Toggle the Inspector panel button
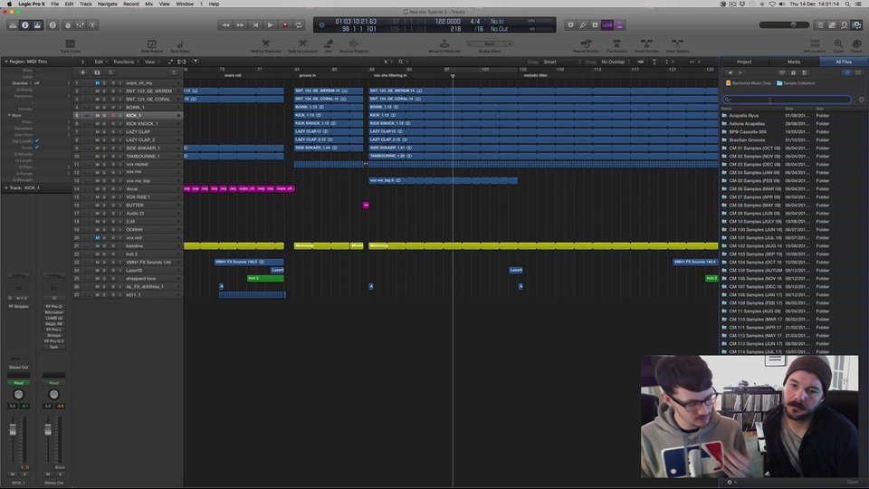The width and height of the screenshot is (869, 489). [x=25, y=25]
